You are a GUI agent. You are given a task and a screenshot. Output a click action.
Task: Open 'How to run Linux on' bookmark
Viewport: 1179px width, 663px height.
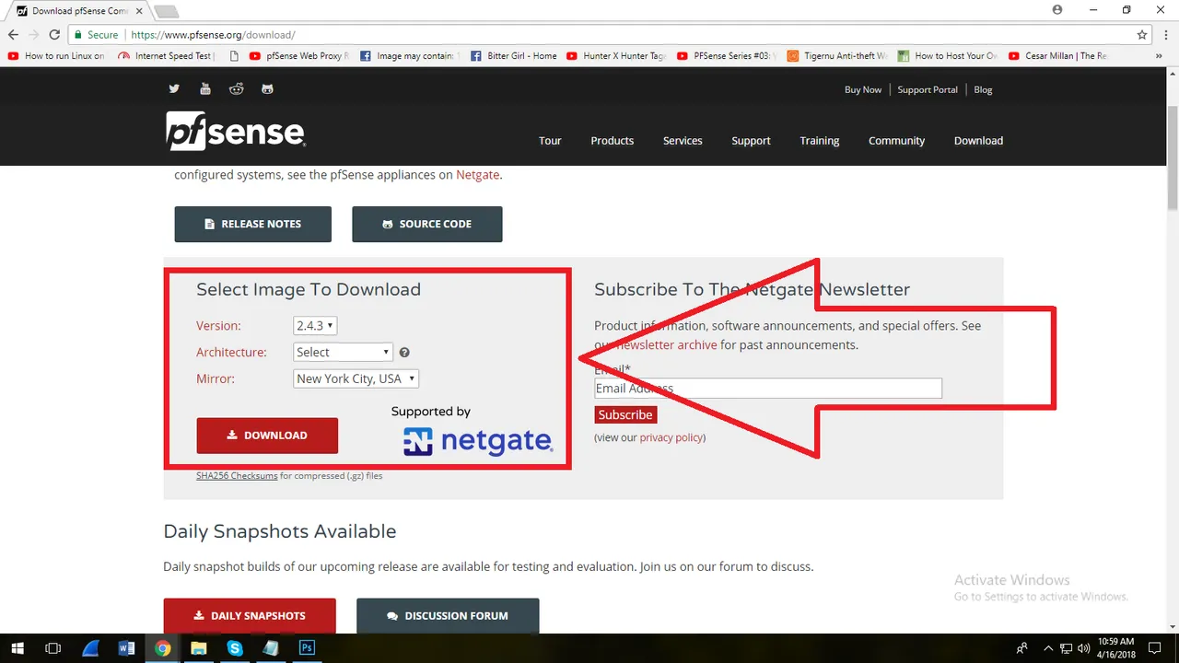57,55
